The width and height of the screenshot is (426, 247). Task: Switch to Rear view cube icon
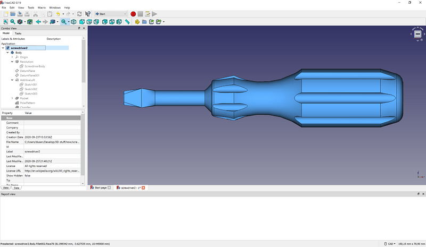(x=104, y=22)
